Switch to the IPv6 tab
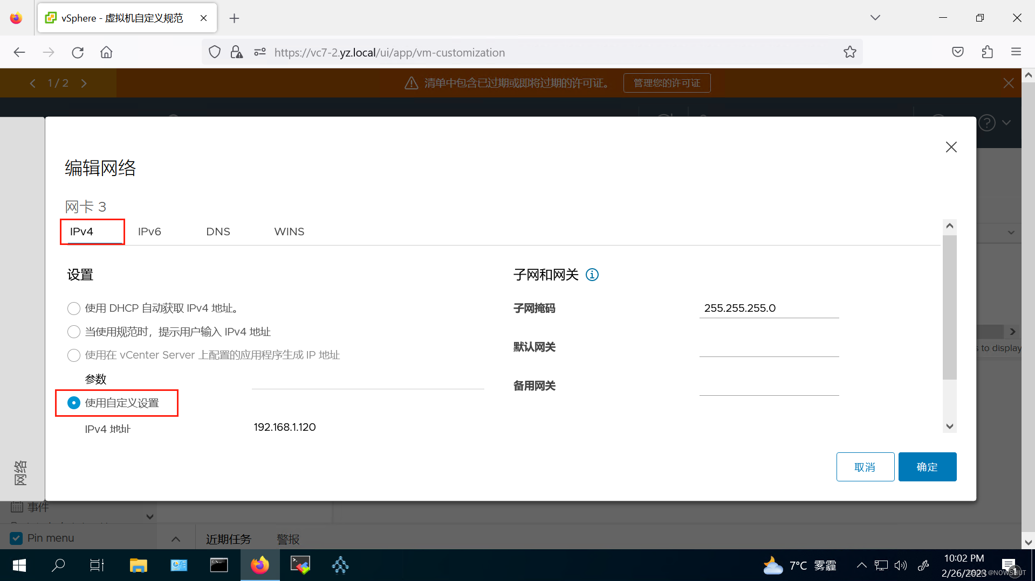The width and height of the screenshot is (1035, 581). point(149,232)
